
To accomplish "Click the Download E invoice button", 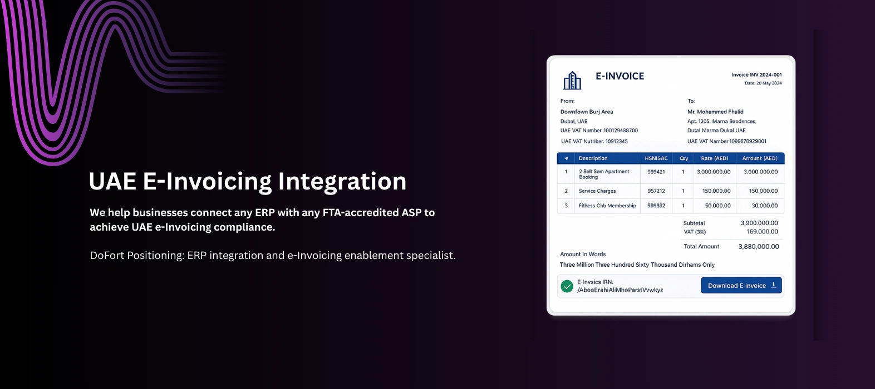I will (741, 286).
